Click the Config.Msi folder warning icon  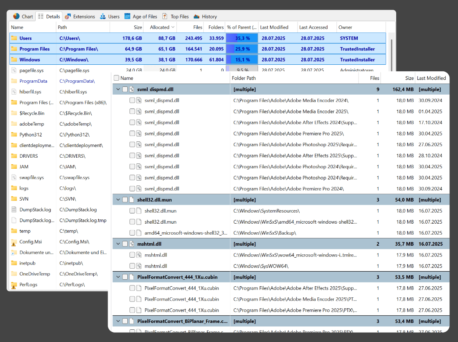coord(14,242)
